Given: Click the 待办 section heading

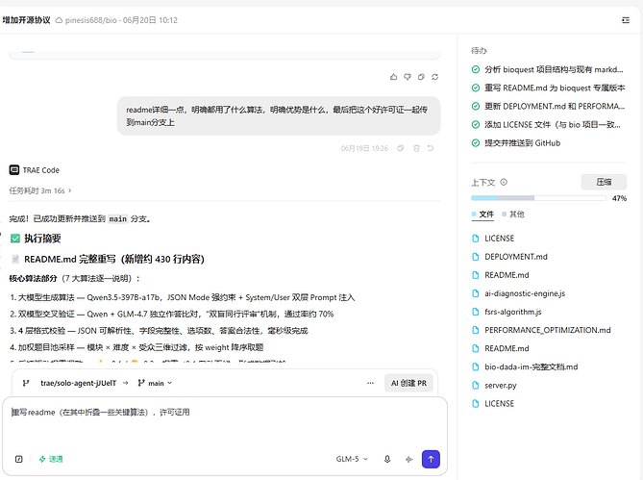Looking at the screenshot, I should pos(479,50).
